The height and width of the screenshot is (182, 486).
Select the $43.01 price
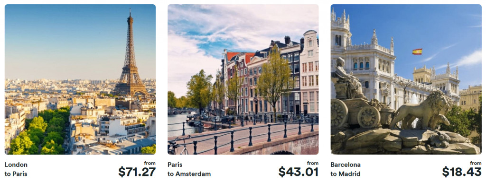(x=299, y=172)
